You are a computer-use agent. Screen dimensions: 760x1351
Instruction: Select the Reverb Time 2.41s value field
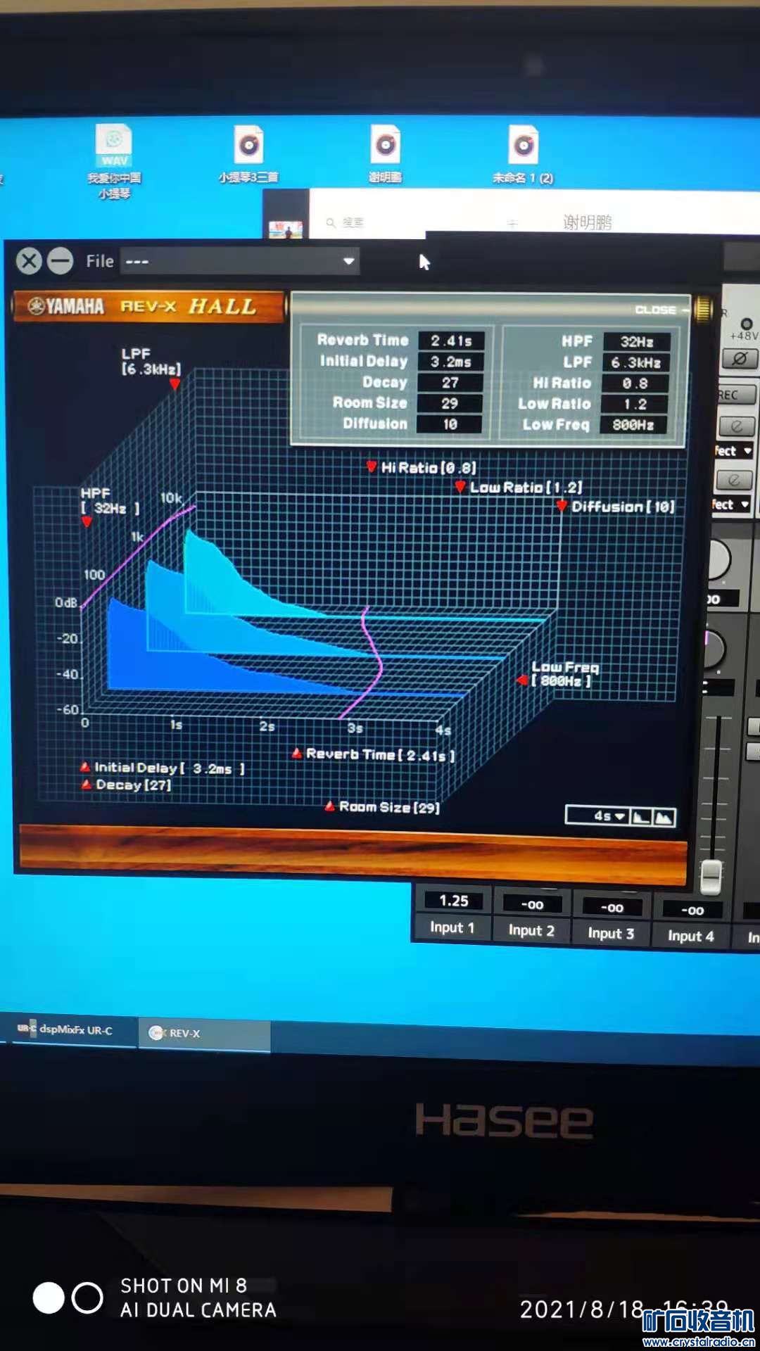(451, 341)
